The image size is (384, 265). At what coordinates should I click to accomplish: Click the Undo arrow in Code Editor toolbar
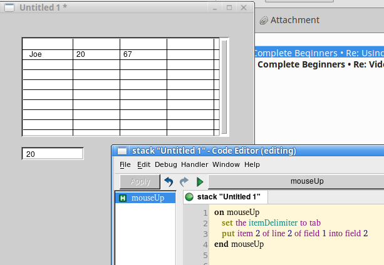[x=169, y=182]
